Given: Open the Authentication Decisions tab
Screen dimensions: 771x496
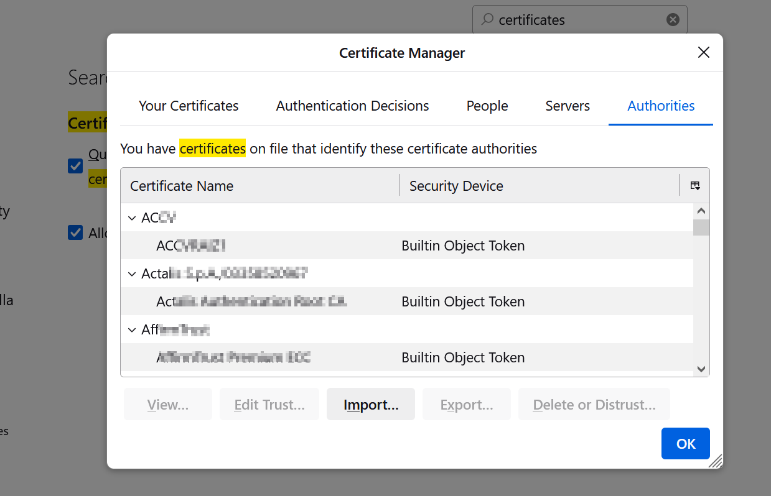Looking at the screenshot, I should pyautogui.click(x=352, y=106).
